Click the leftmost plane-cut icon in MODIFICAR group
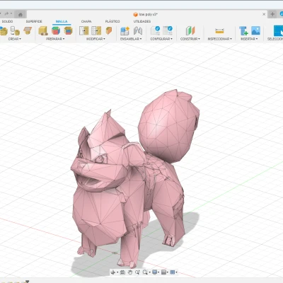 pyautogui.click(x=84, y=31)
